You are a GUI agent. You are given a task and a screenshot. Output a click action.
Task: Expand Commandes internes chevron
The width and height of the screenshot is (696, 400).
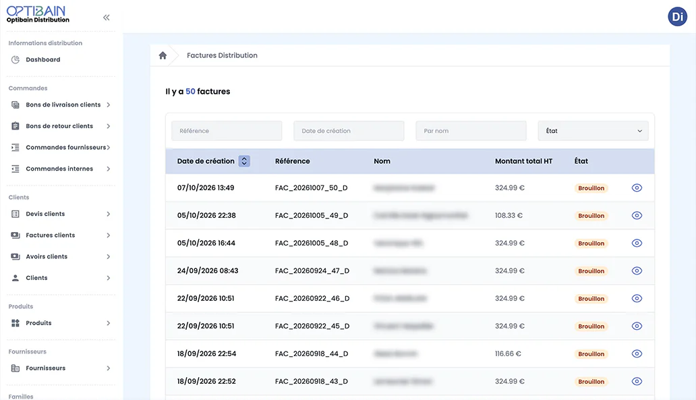tap(109, 169)
